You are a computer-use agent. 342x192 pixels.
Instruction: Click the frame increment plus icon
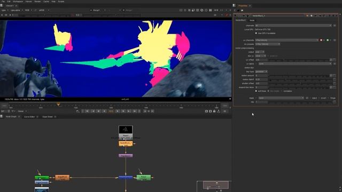[x=152, y=111]
